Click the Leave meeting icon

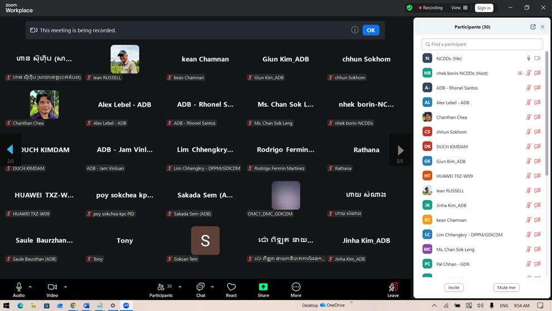pos(393,287)
